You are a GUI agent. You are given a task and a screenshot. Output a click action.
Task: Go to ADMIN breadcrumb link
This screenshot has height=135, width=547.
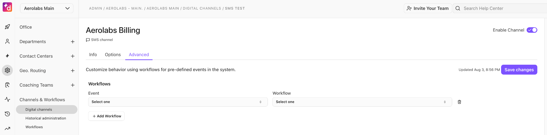click(x=96, y=8)
